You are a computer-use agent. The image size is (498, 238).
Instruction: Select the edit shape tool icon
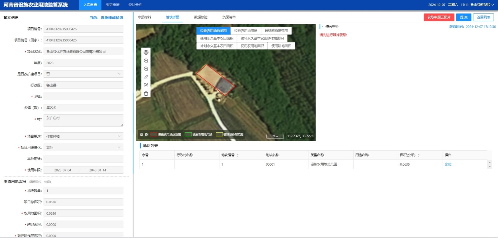[x=146, y=85]
